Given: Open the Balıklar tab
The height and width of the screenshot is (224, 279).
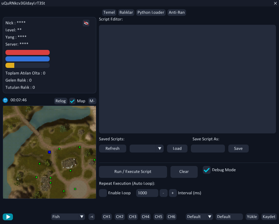Looking at the screenshot, I should pos(126,13).
